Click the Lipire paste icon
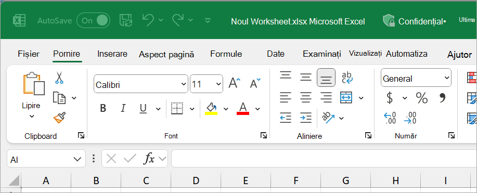This screenshot has height=193, width=477. 34,83
